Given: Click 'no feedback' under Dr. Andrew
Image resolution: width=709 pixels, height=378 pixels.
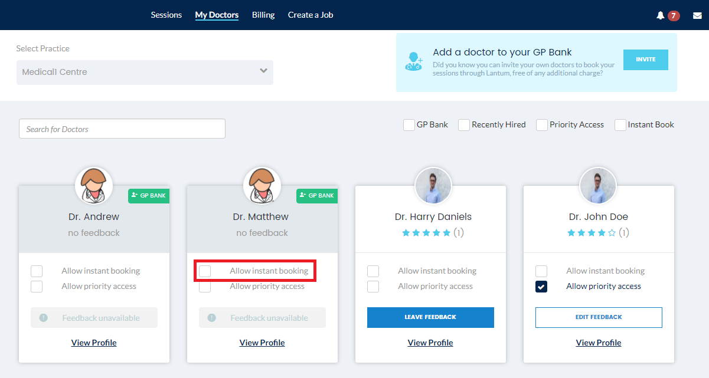Looking at the screenshot, I should 94,233.
